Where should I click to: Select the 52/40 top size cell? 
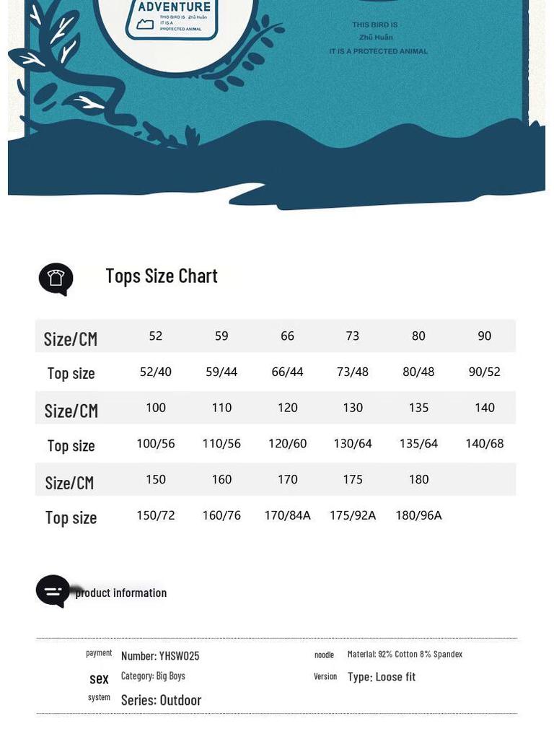[156, 372]
